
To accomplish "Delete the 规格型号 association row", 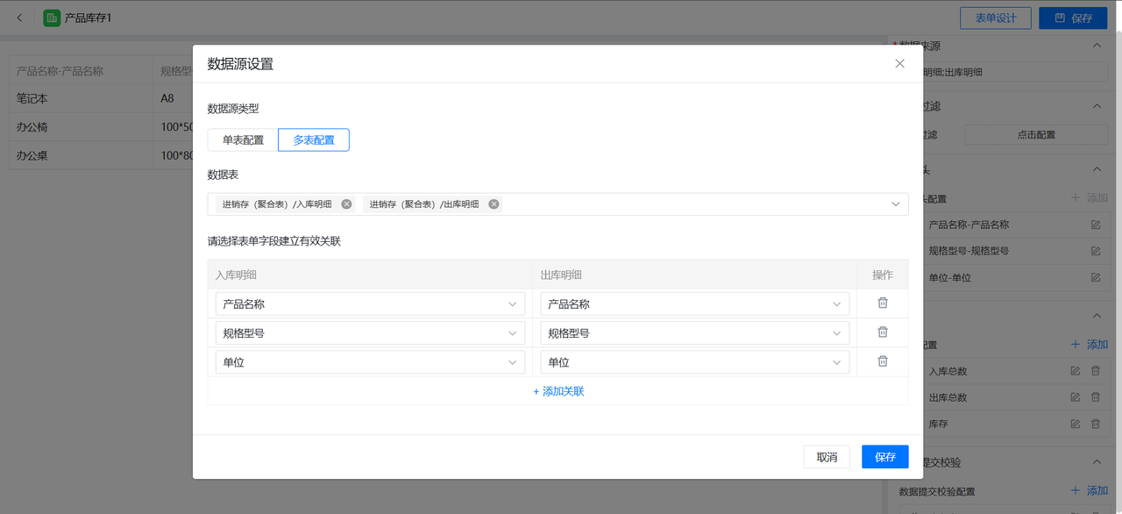I will point(883,332).
